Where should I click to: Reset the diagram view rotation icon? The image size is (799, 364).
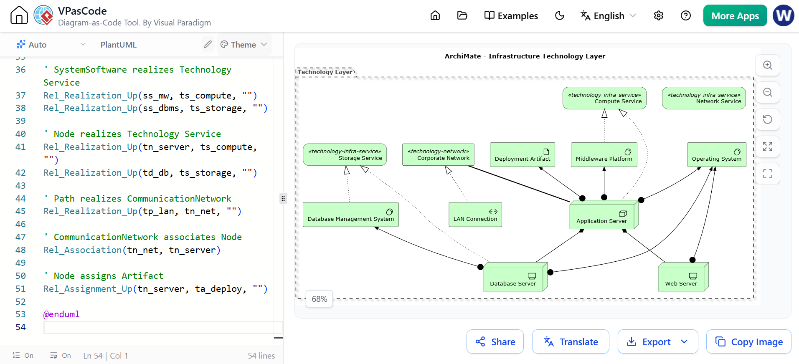click(x=768, y=119)
